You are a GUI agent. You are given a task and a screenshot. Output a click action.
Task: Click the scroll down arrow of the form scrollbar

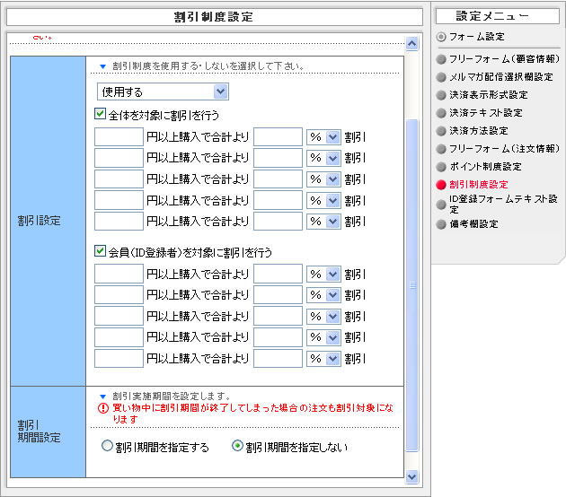[x=412, y=476]
